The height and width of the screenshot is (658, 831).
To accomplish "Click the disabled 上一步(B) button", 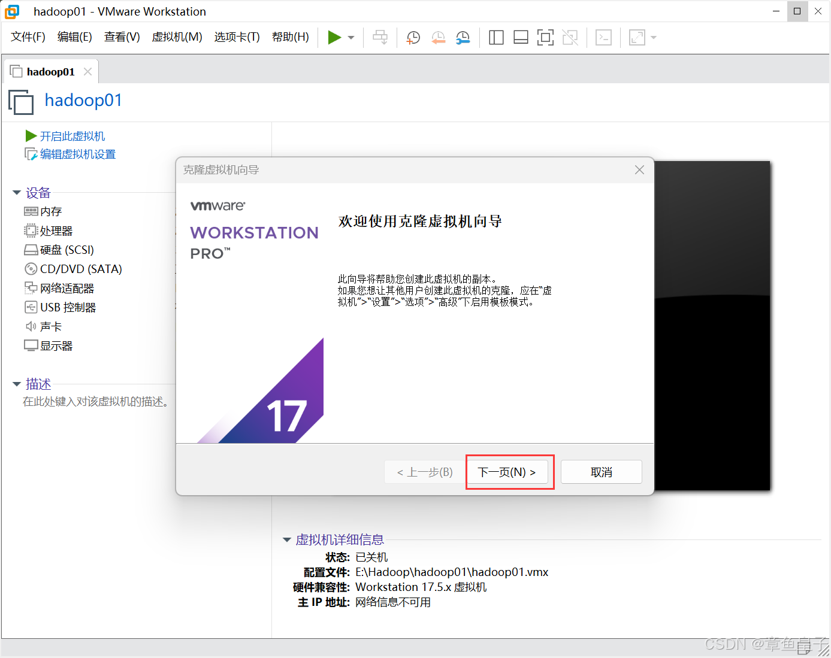I will coord(425,472).
